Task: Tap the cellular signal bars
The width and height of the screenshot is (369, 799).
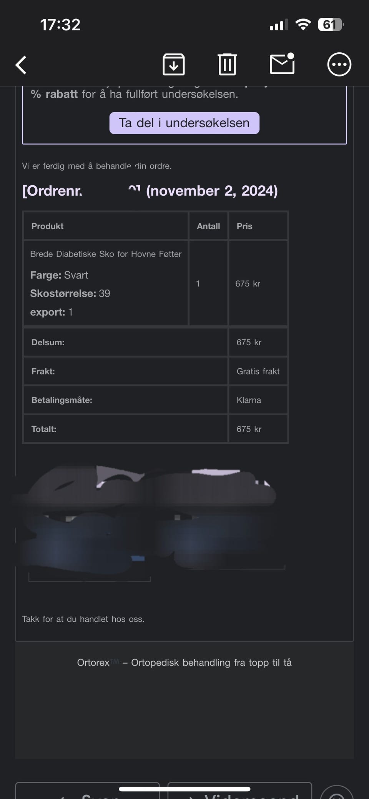Action: 279,25
